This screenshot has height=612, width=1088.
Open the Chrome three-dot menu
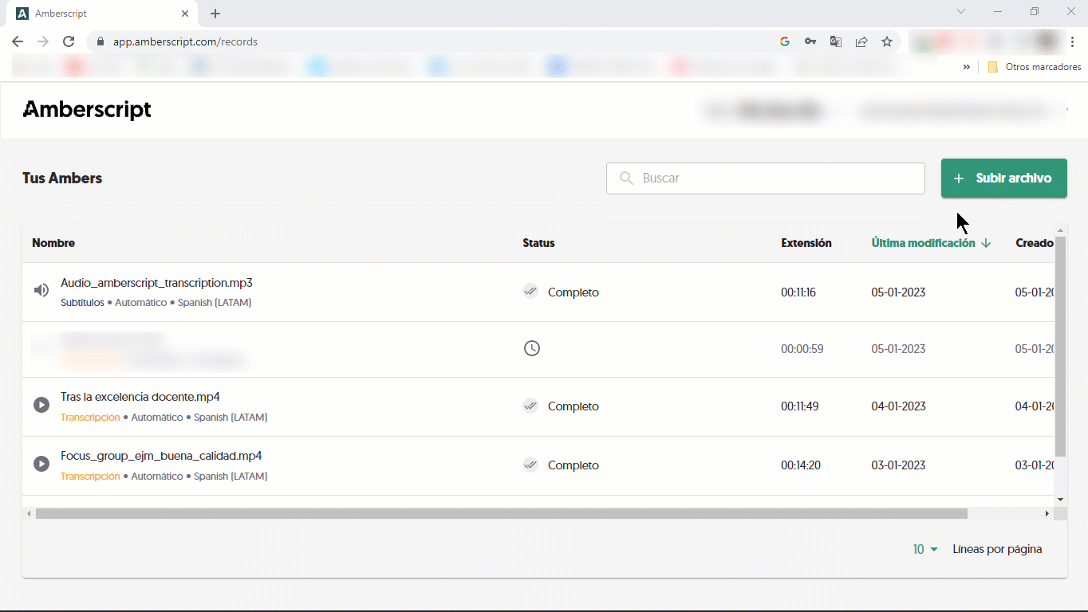1073,41
